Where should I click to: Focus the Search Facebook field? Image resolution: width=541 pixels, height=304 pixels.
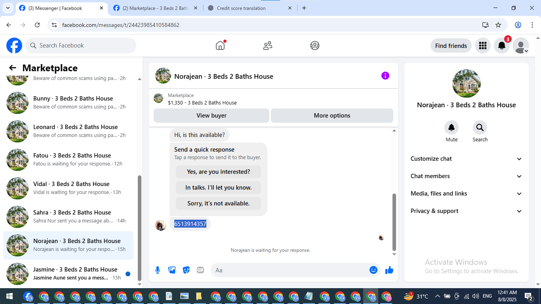81,46
